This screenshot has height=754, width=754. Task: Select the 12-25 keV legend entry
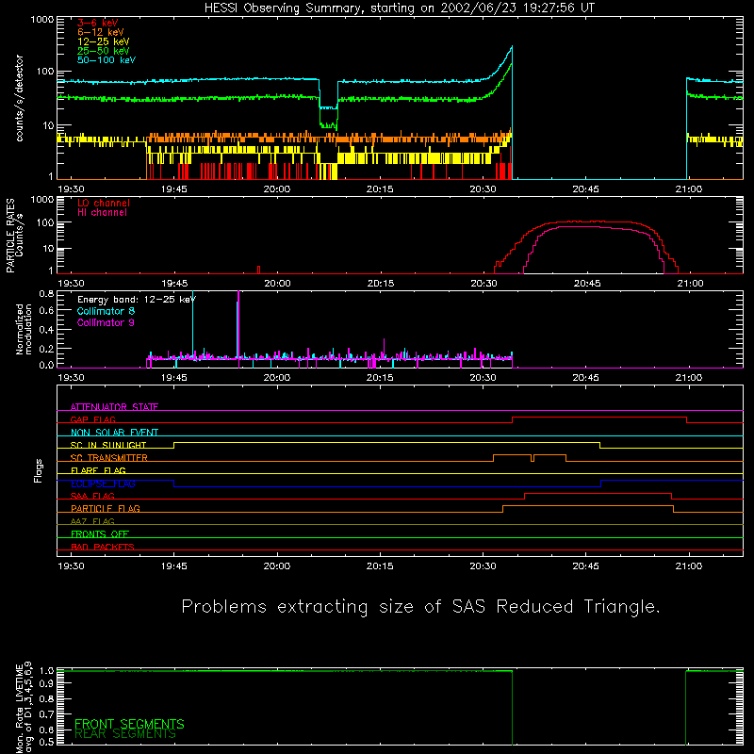click(x=104, y=41)
